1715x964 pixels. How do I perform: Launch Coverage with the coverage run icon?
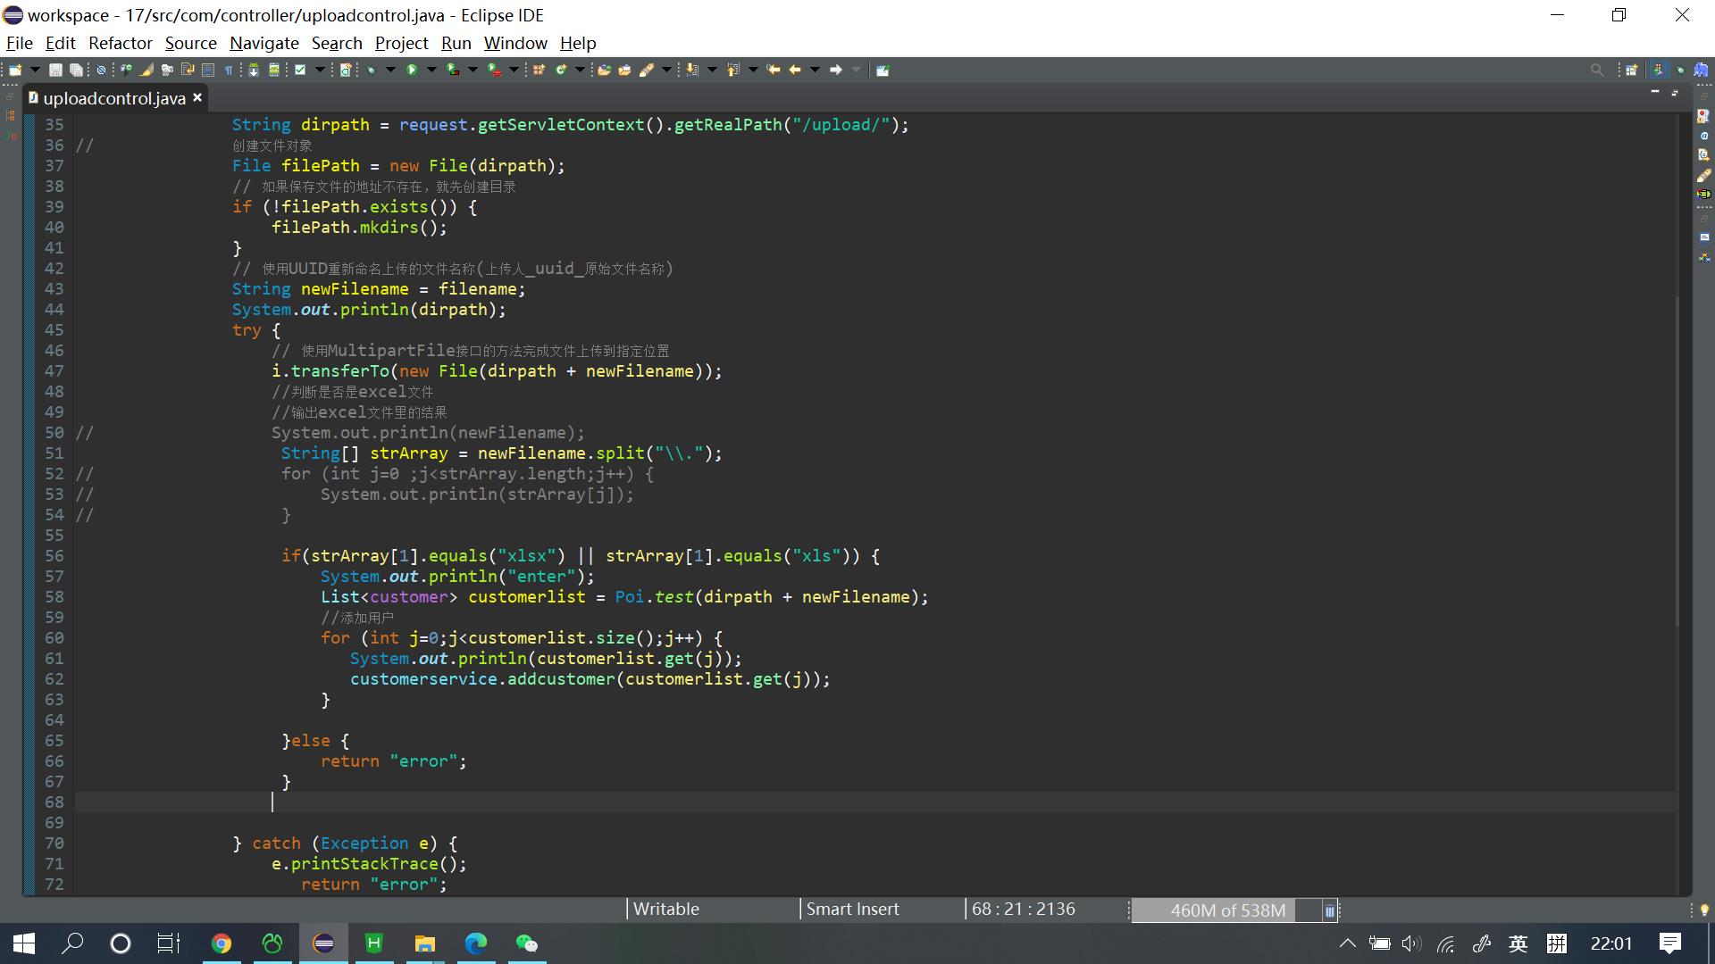click(453, 70)
